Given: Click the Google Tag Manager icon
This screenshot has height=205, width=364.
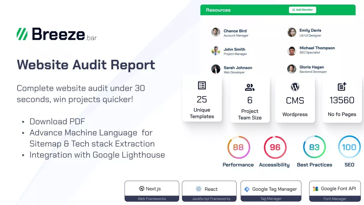Looking at the screenshot, I should (247, 189).
